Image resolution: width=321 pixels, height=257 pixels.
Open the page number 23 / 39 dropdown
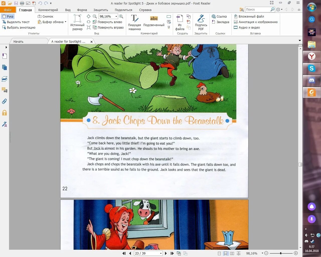[x=161, y=253]
